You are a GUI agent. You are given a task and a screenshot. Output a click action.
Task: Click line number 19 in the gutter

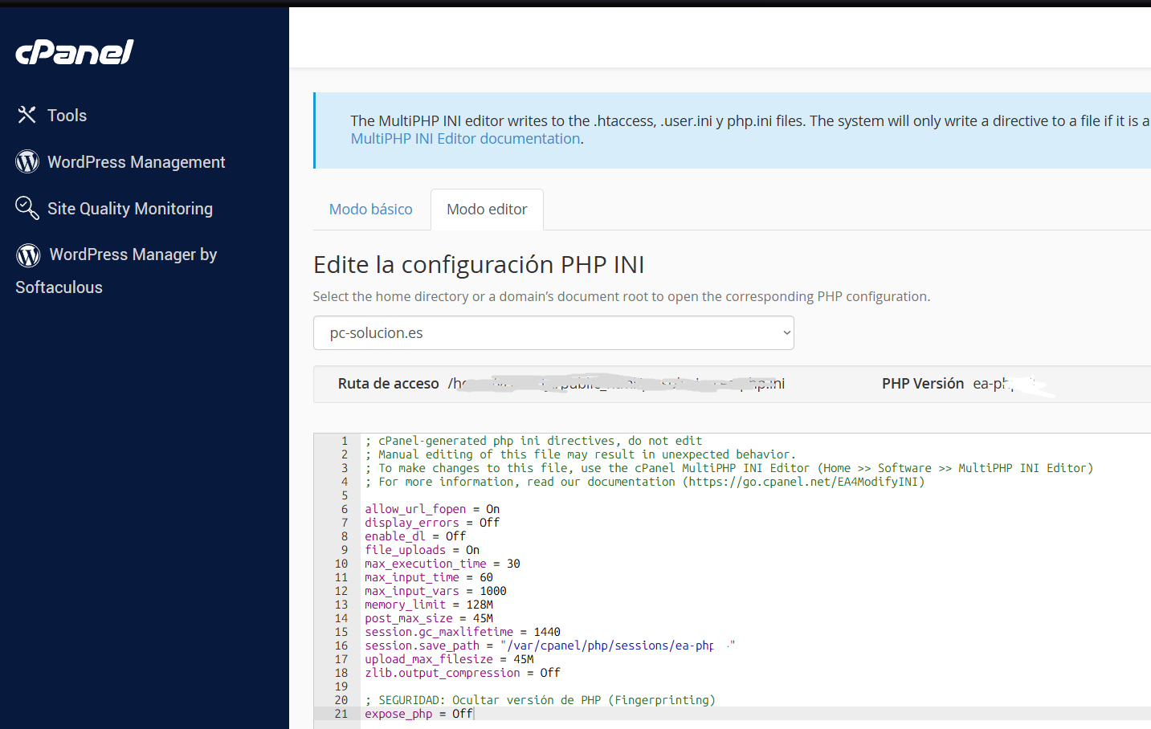(x=341, y=686)
